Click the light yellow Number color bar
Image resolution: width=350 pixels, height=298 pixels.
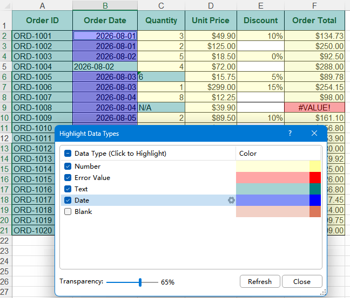tap(273, 167)
